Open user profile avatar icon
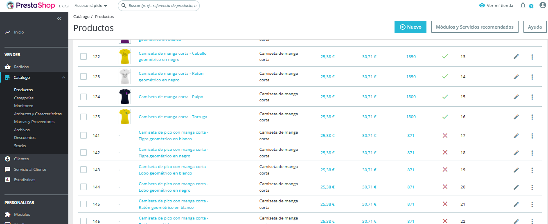Image resolution: width=548 pixels, height=224 pixels. point(543,5)
